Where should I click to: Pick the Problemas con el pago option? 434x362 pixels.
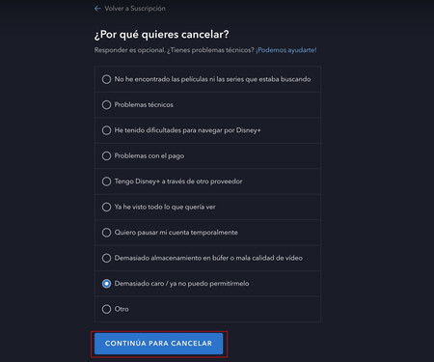pos(106,156)
